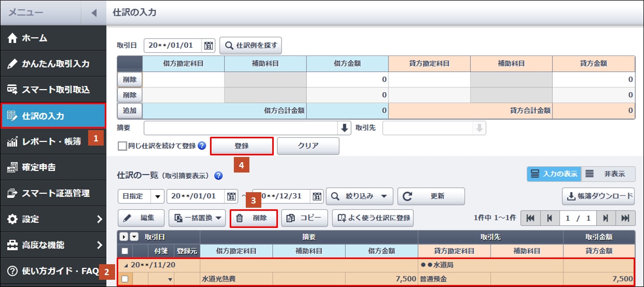The width and height of the screenshot is (644, 287).
Task: Enable 同じ仕訳を続けて登録 checkbox
Action: coord(122,146)
